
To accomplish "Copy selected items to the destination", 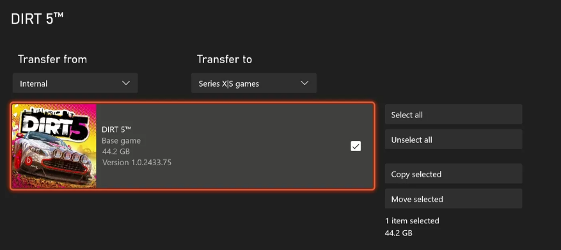I will pos(454,173).
